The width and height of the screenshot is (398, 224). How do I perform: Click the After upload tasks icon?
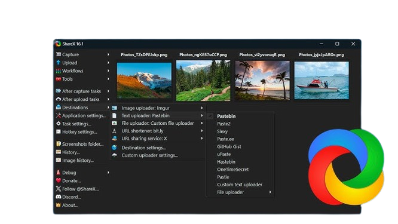pyautogui.click(x=59, y=99)
